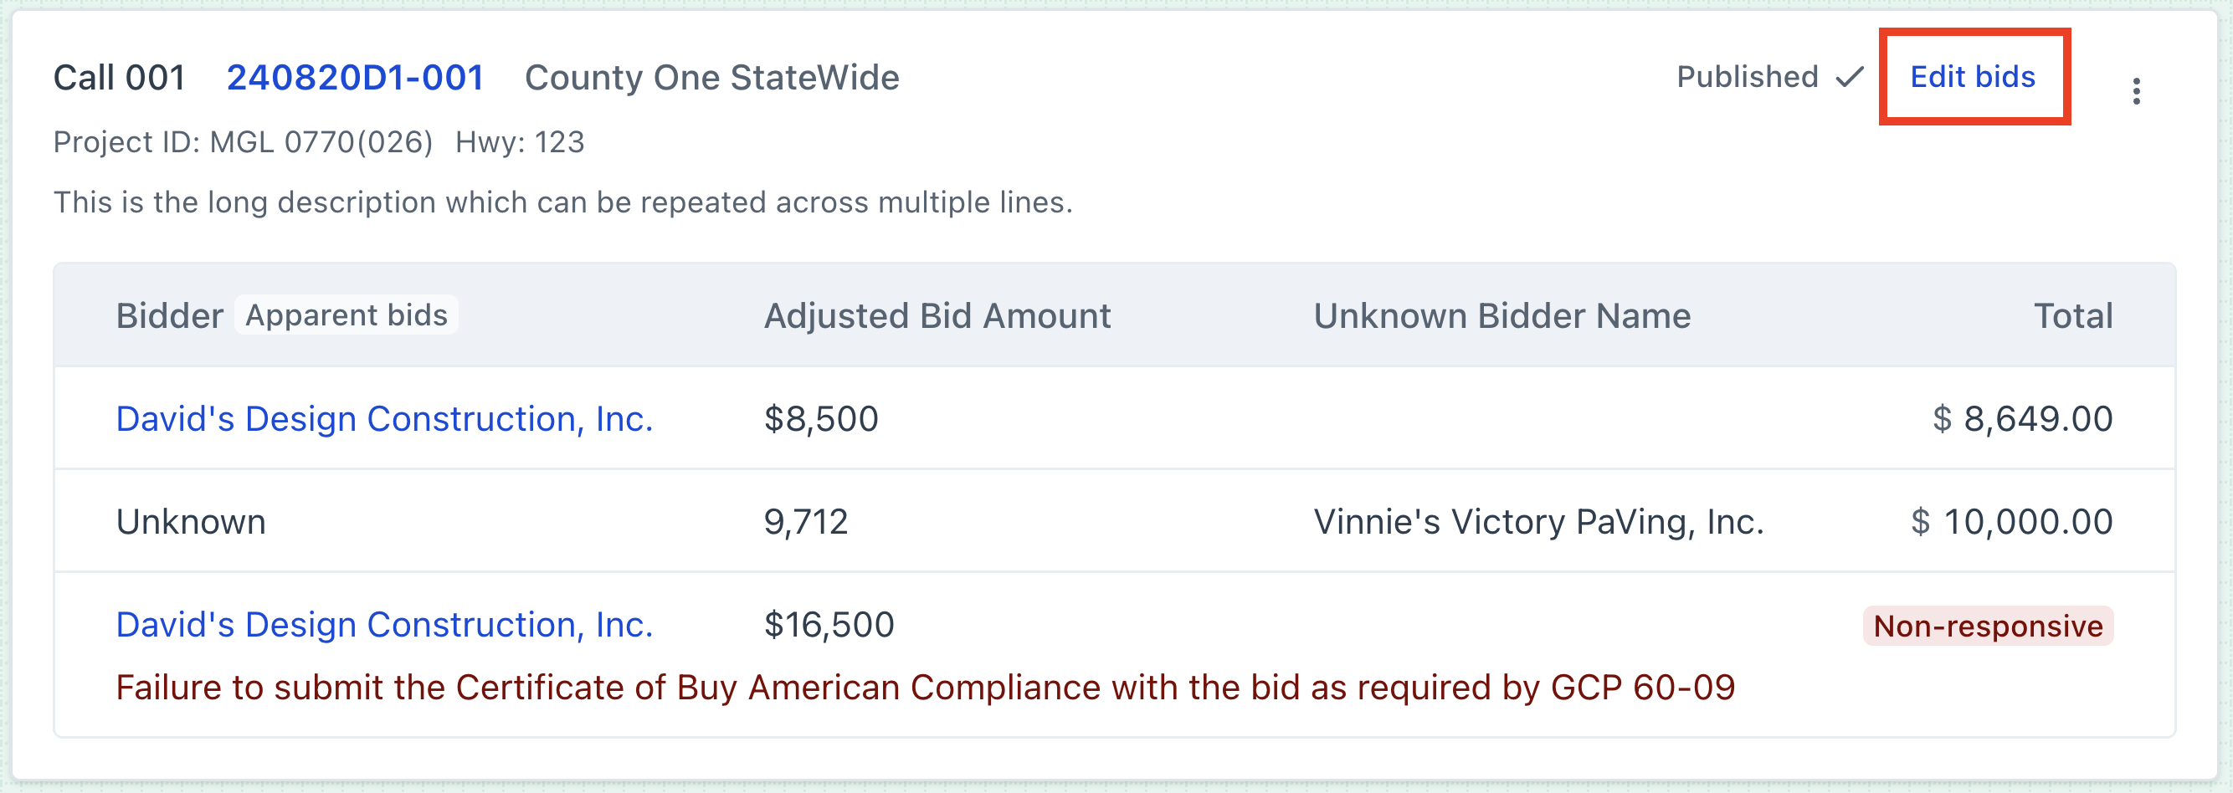This screenshot has height=793, width=2233.
Task: Click the Call 001 heading
Action: (x=120, y=78)
